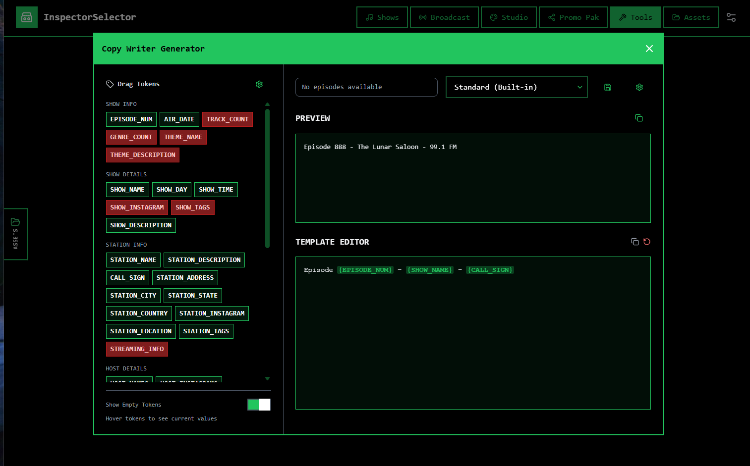This screenshot has width=750, height=466.
Task: Expand the ASSETS side panel tab
Action: (15, 234)
